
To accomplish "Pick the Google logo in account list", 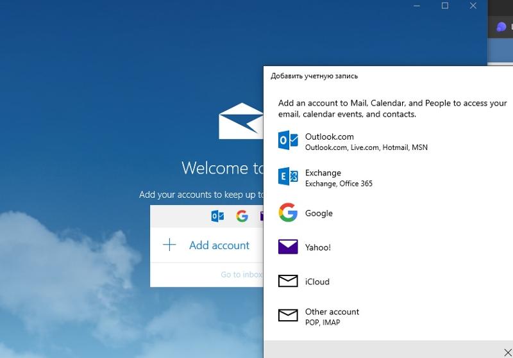I will click(x=288, y=213).
